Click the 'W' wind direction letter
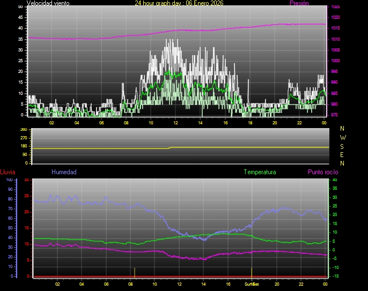 click(x=343, y=137)
